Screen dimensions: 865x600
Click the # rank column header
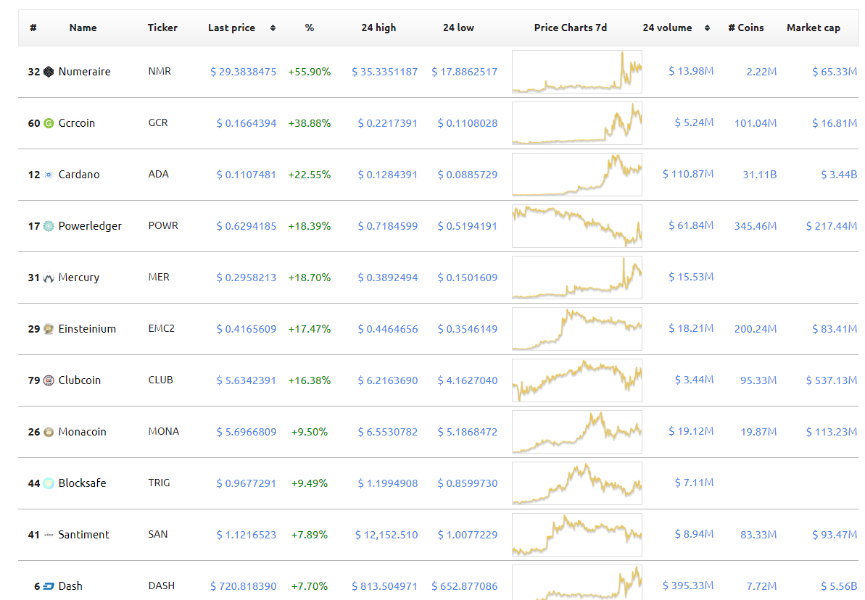[33, 28]
